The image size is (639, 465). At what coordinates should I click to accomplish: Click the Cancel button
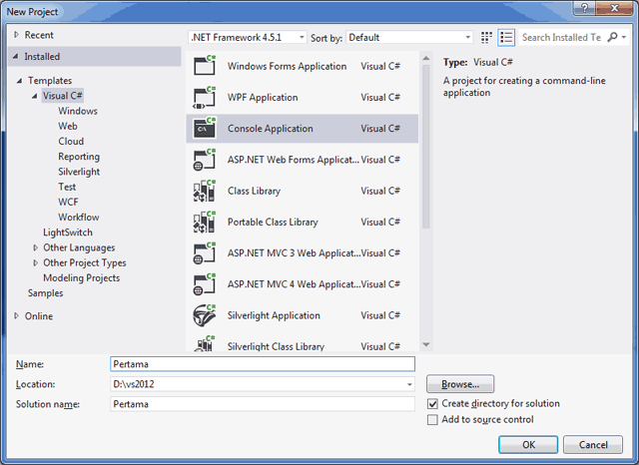pos(593,445)
